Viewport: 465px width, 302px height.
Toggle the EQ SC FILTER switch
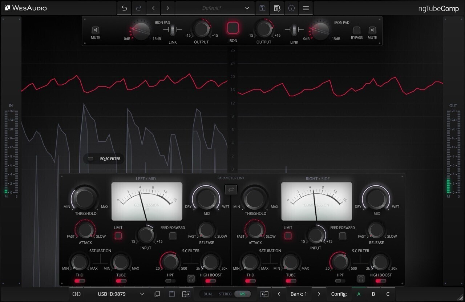[90, 159]
